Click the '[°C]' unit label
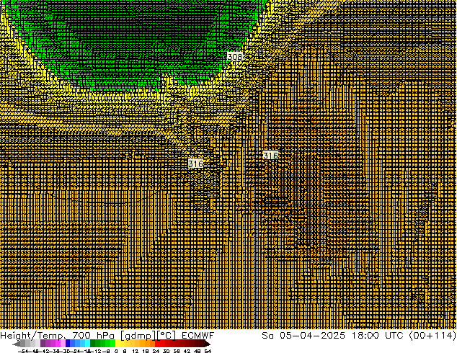457x353 pixels. pyautogui.click(x=167, y=336)
